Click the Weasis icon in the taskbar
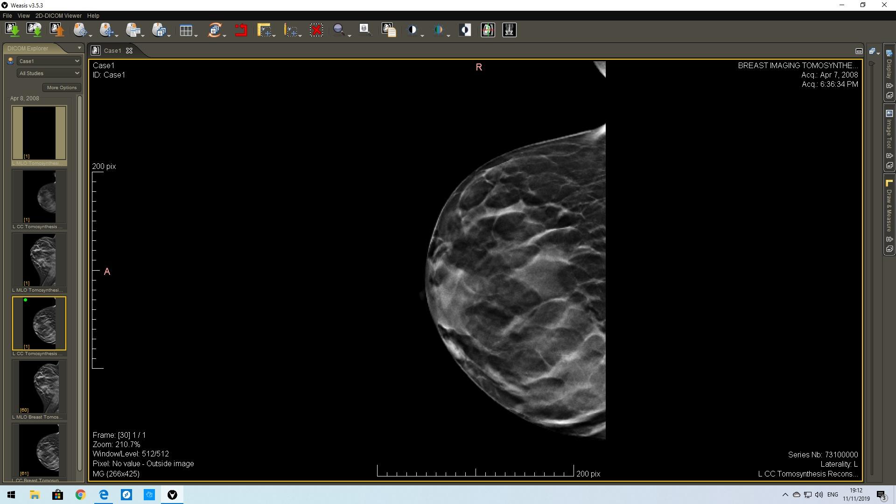Viewport: 896px width, 504px height. (172, 495)
